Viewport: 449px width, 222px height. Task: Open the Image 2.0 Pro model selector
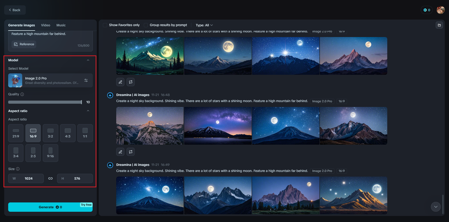click(x=51, y=80)
